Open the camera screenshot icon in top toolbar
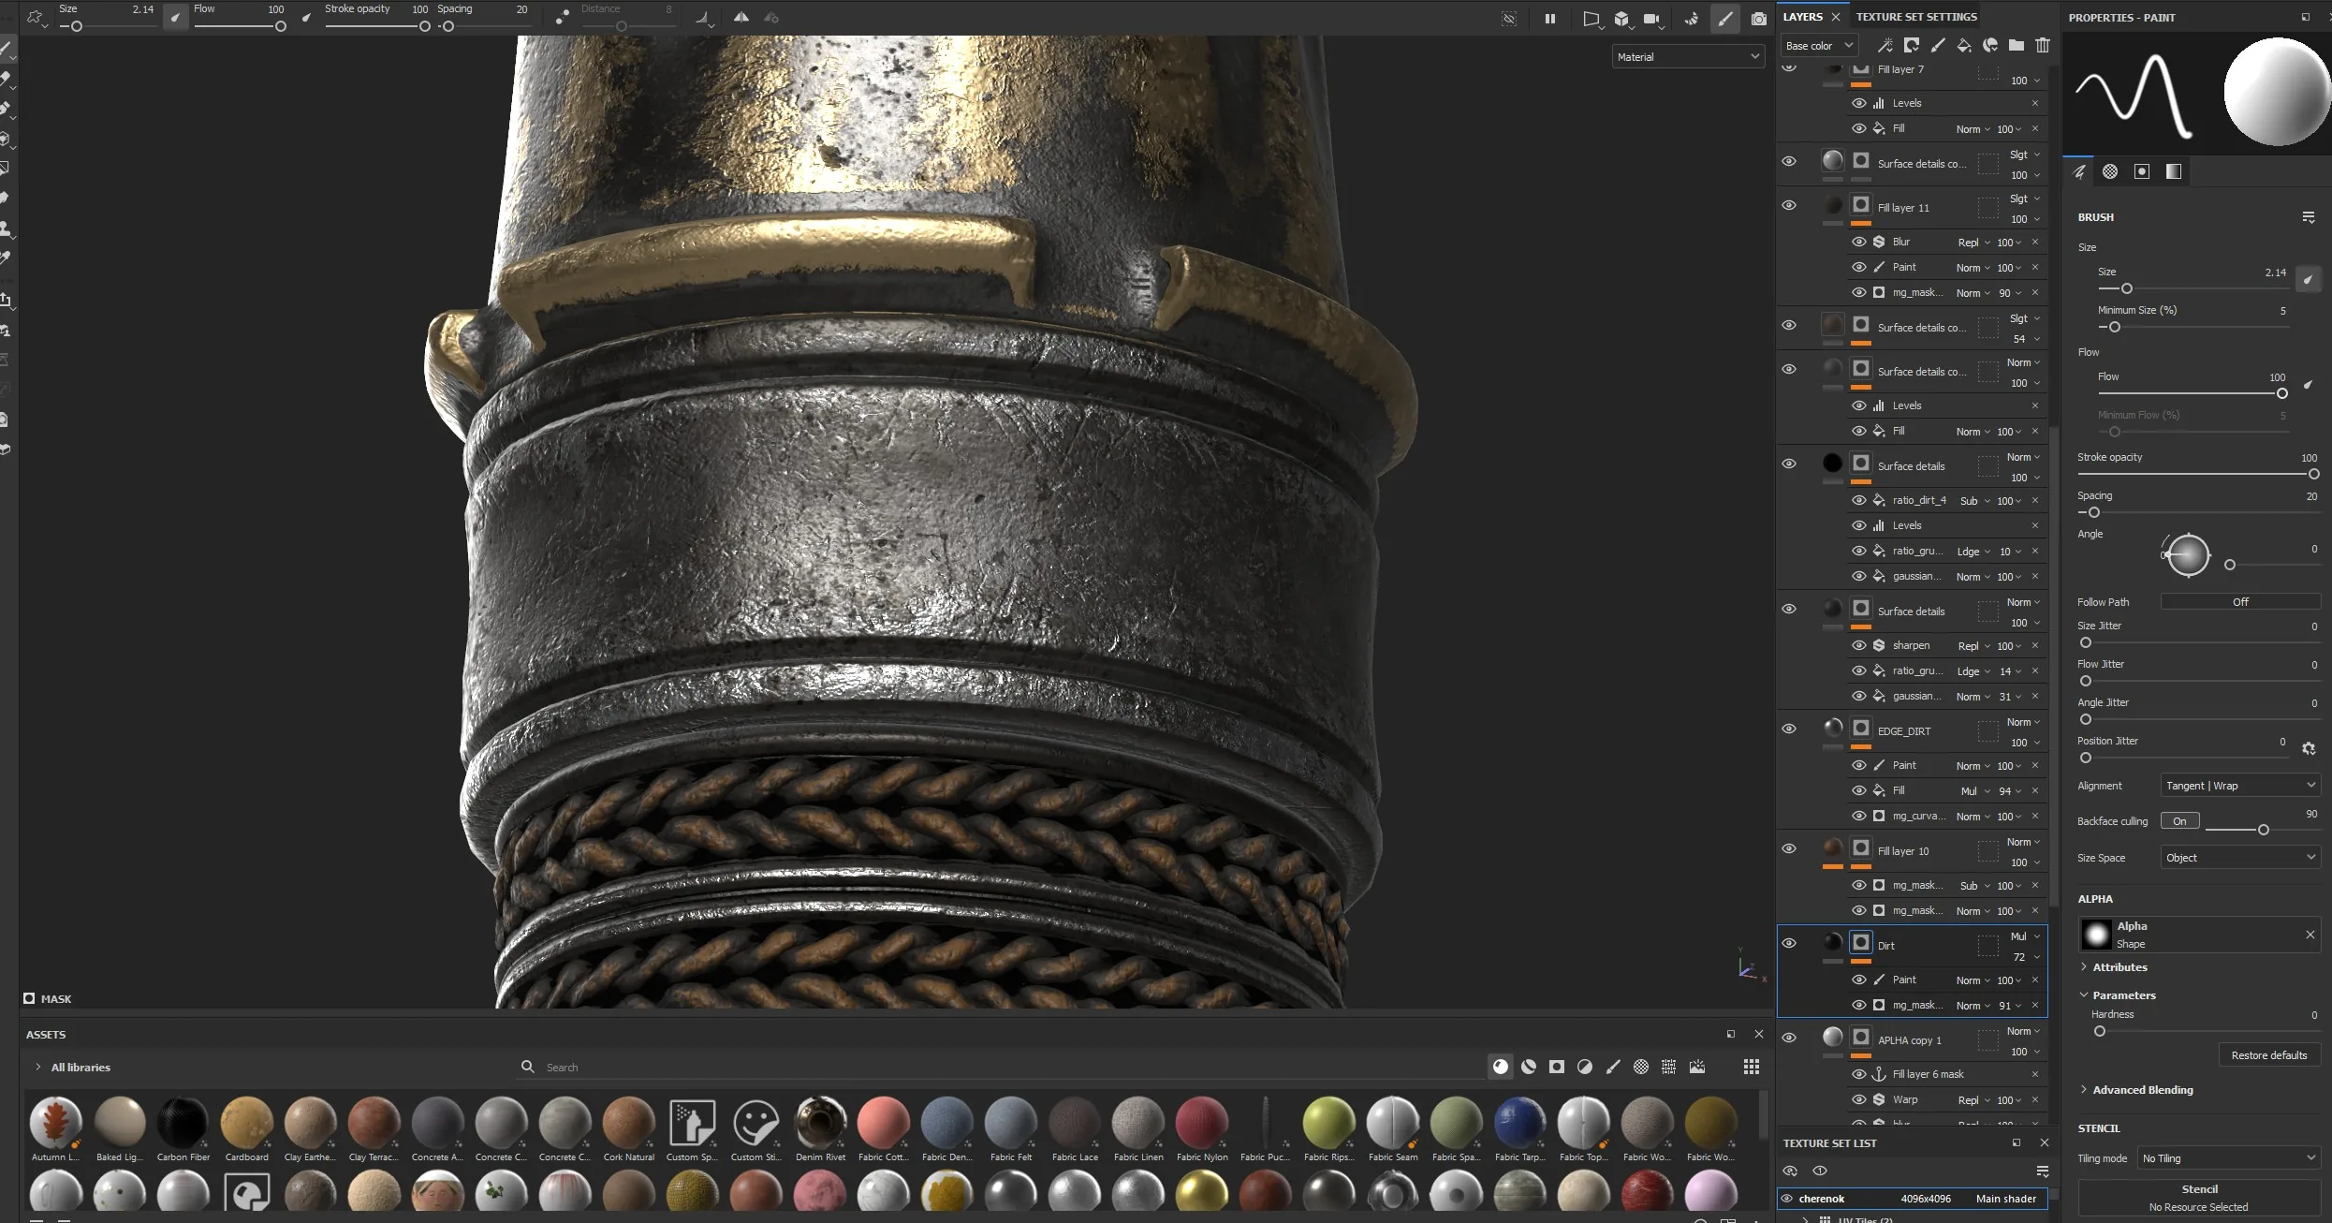The height and width of the screenshot is (1223, 2332). click(1759, 19)
